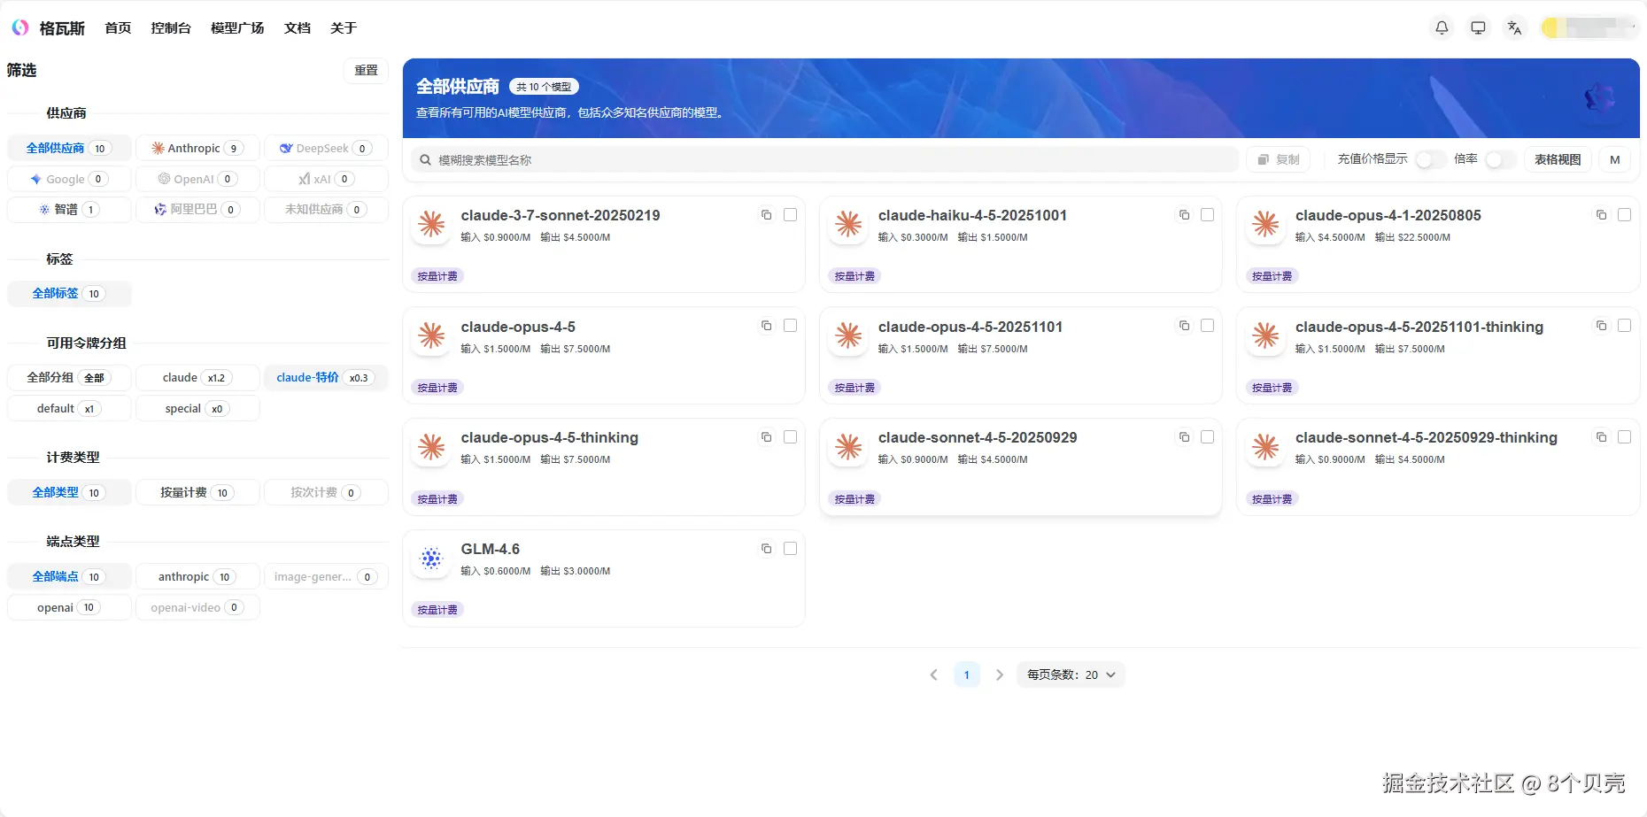Copy claude-3-7-sonnet-20250219 model name icon
This screenshot has height=817, width=1647.
767,215
